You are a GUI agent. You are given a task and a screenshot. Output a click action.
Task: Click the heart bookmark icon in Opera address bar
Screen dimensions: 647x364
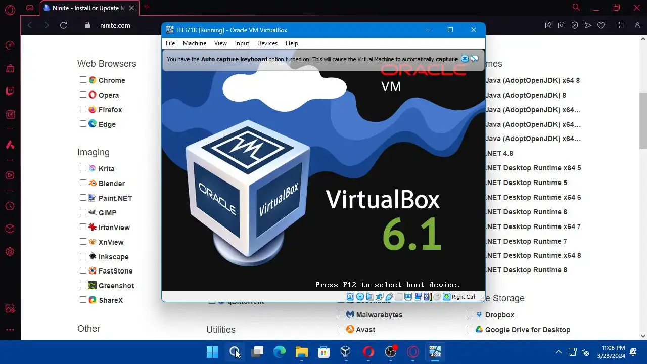tap(601, 25)
